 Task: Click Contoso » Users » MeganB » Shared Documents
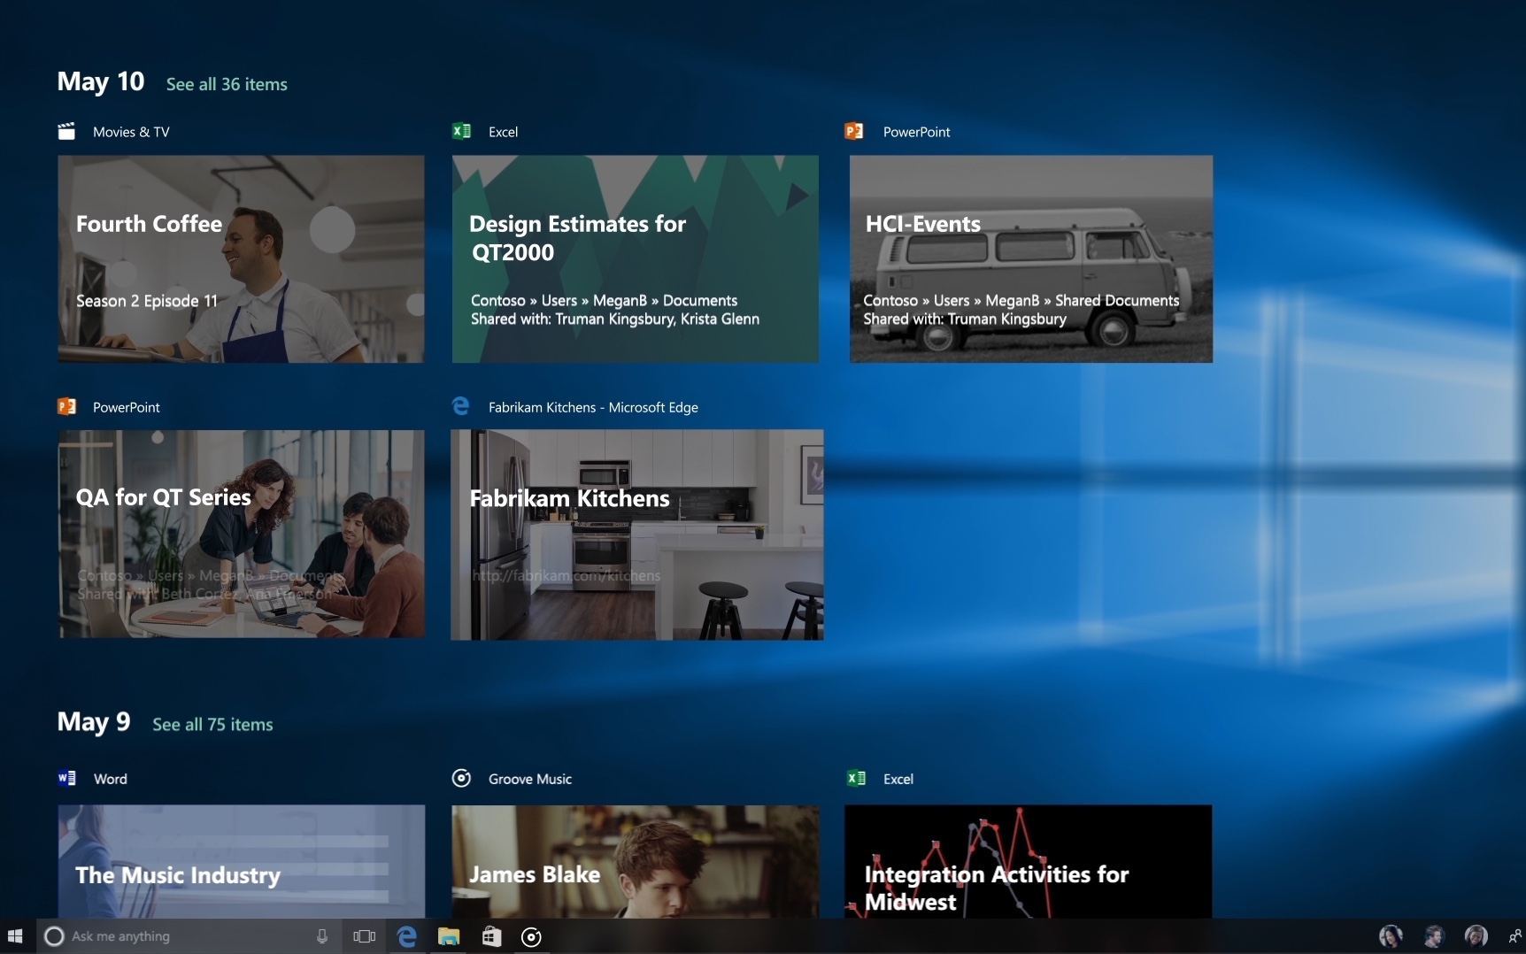tap(1021, 300)
